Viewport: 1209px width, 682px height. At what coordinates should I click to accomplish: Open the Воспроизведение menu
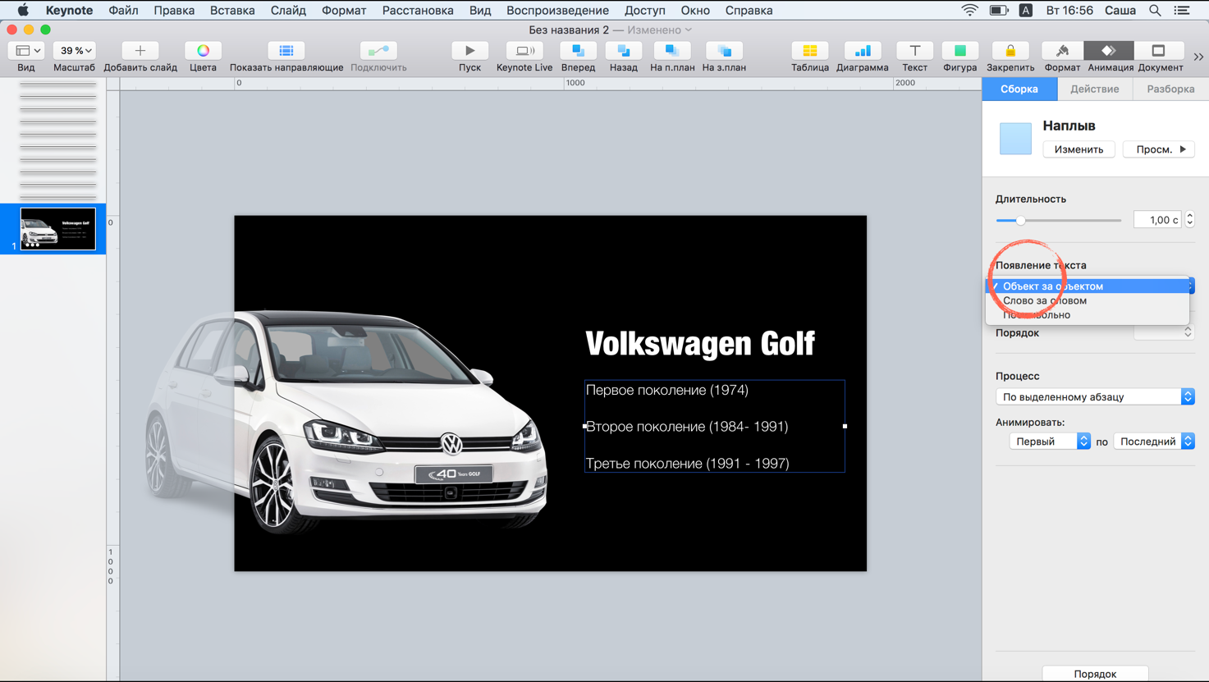coord(557,10)
